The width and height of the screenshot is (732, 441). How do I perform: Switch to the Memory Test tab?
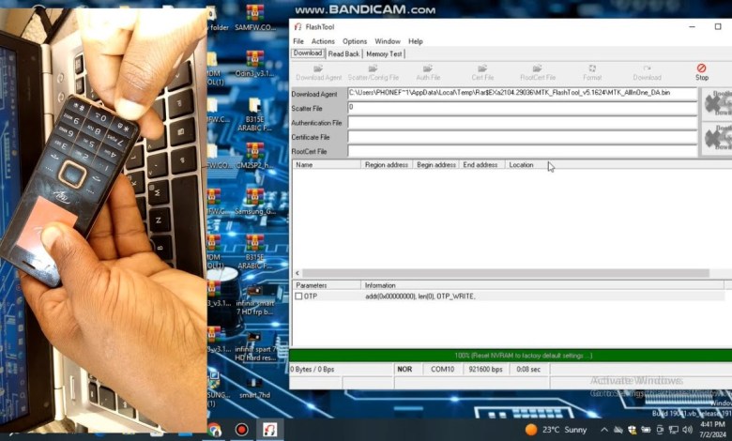(384, 53)
